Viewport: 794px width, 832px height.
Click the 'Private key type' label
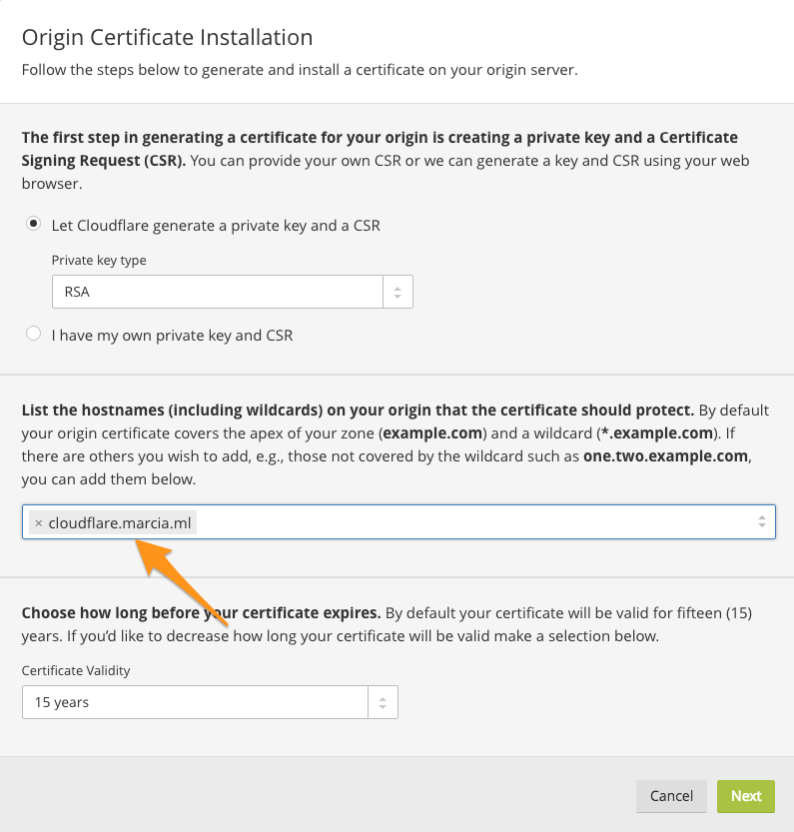coord(99,260)
